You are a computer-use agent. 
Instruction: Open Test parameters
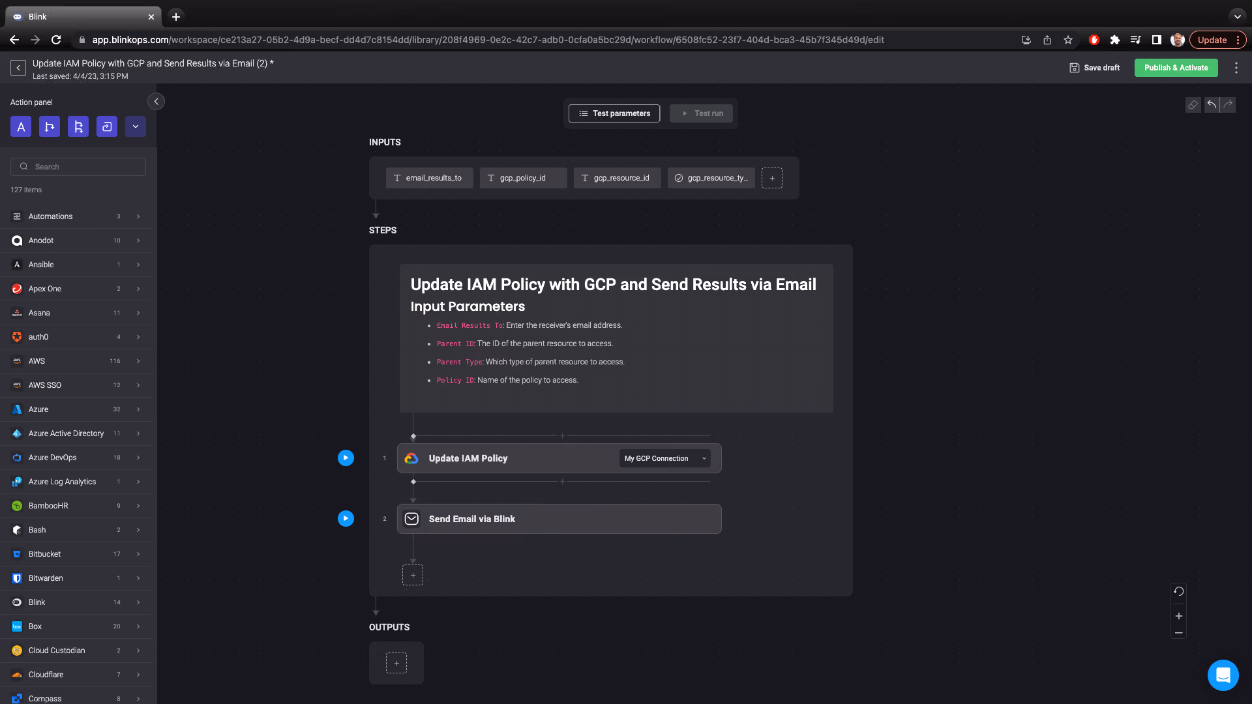pos(614,113)
